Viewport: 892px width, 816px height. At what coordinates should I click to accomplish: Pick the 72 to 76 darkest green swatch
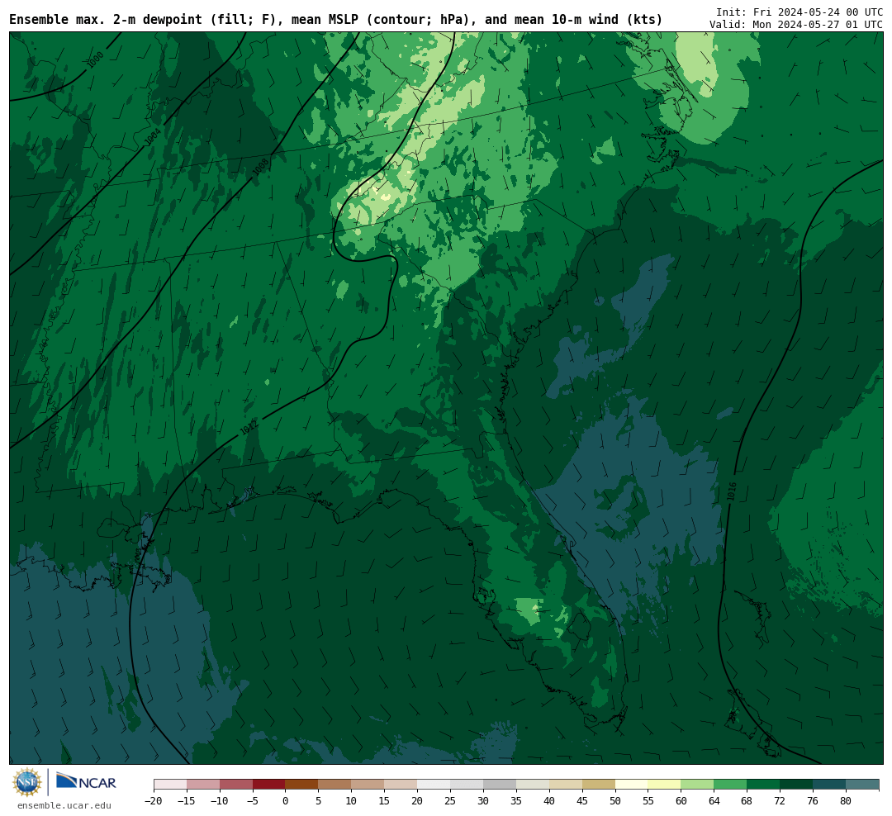[797, 785]
